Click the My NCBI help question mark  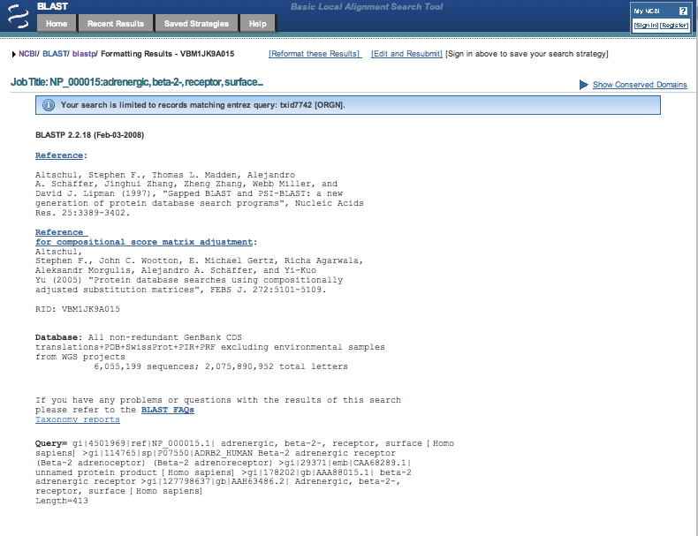pyautogui.click(x=682, y=11)
